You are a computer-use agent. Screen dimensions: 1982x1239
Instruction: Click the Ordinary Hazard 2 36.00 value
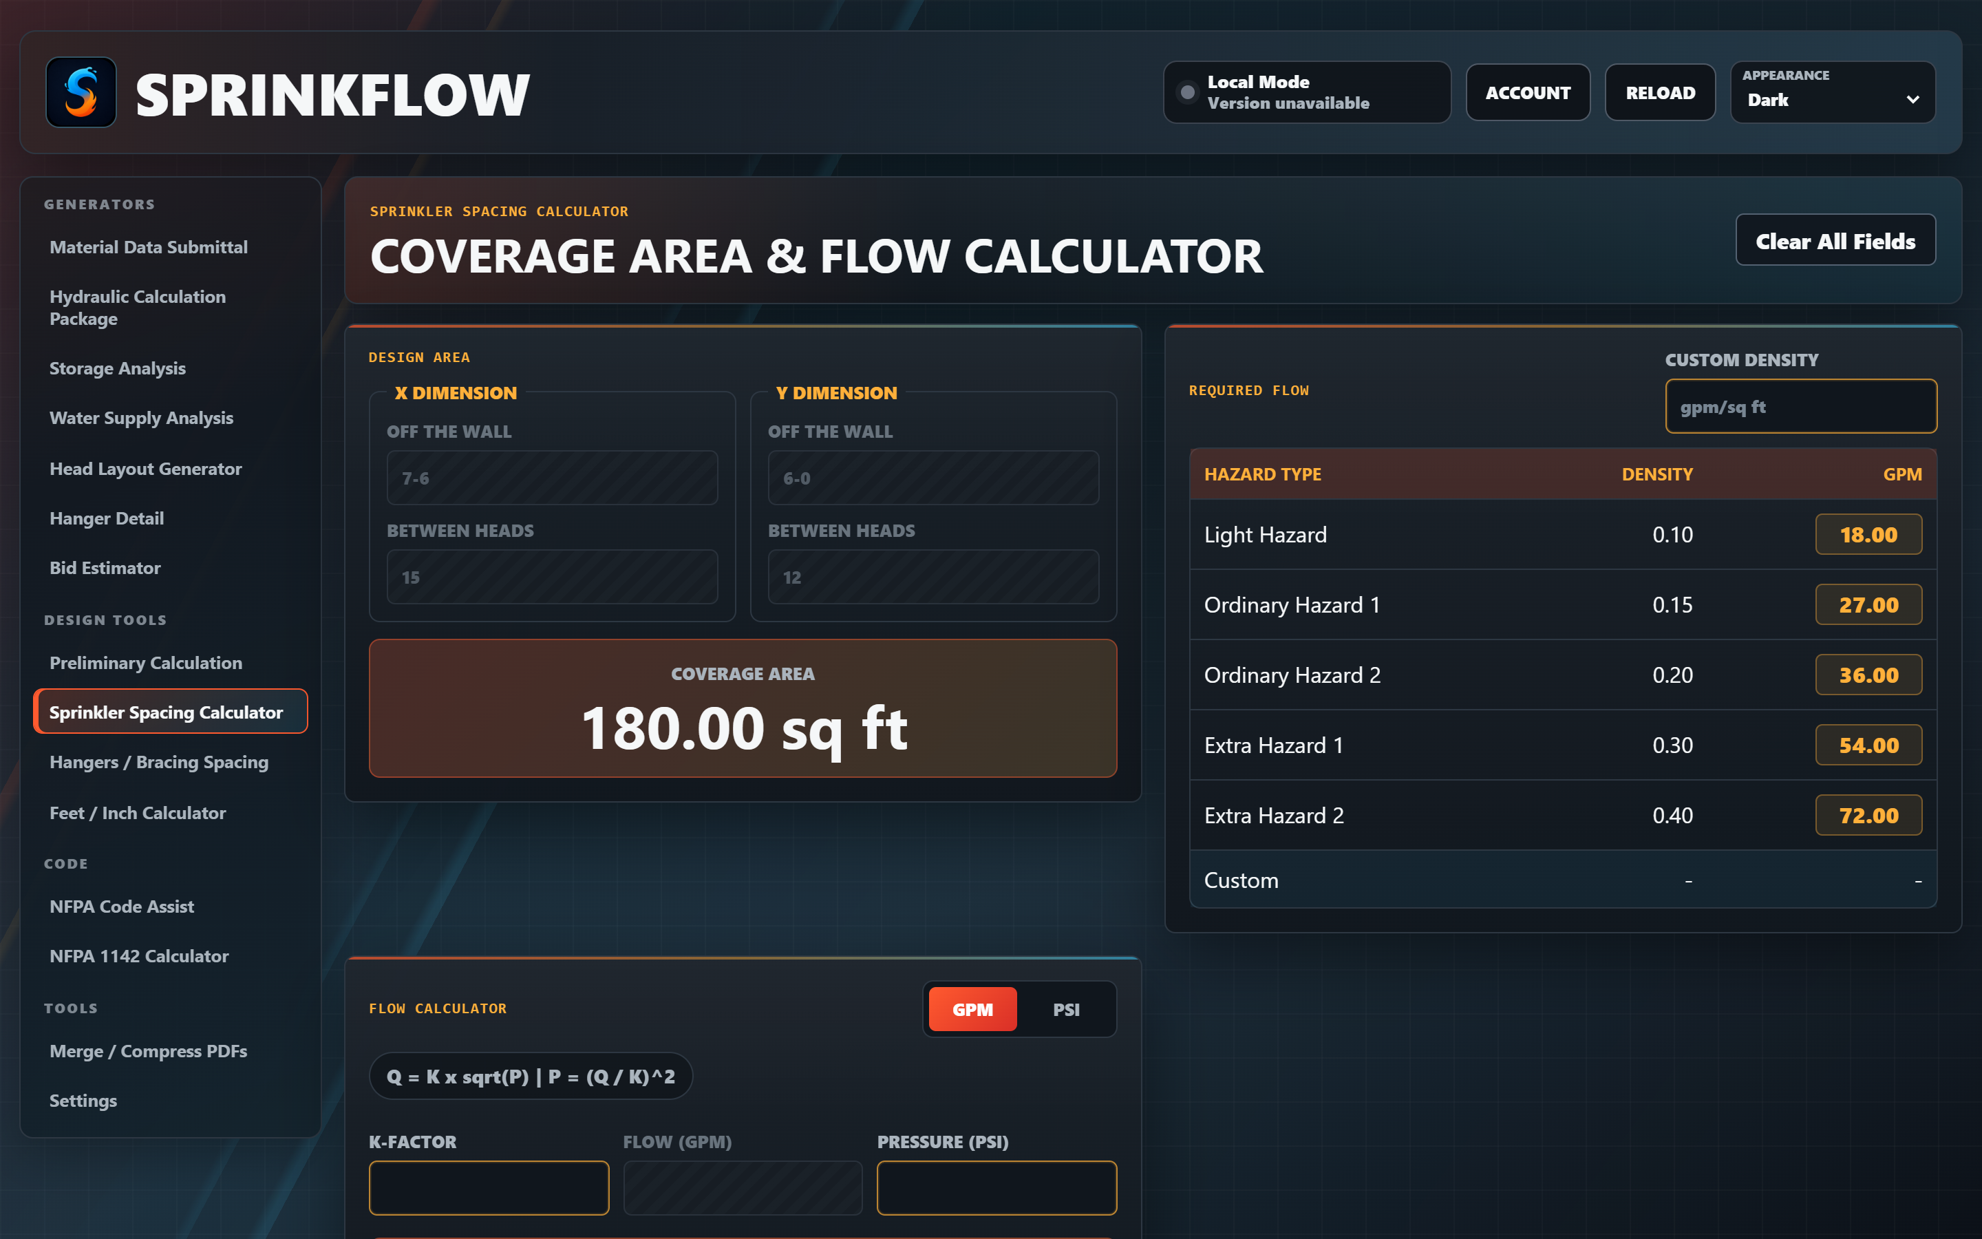point(1868,675)
